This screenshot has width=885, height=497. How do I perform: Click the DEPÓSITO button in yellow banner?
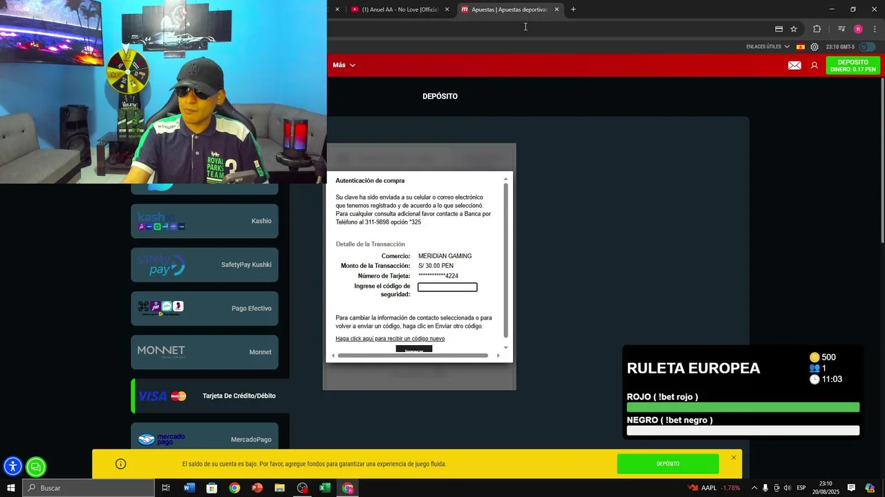(x=668, y=464)
